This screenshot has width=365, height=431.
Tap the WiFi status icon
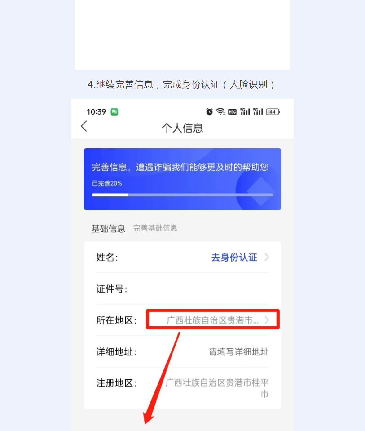pyautogui.click(x=220, y=111)
